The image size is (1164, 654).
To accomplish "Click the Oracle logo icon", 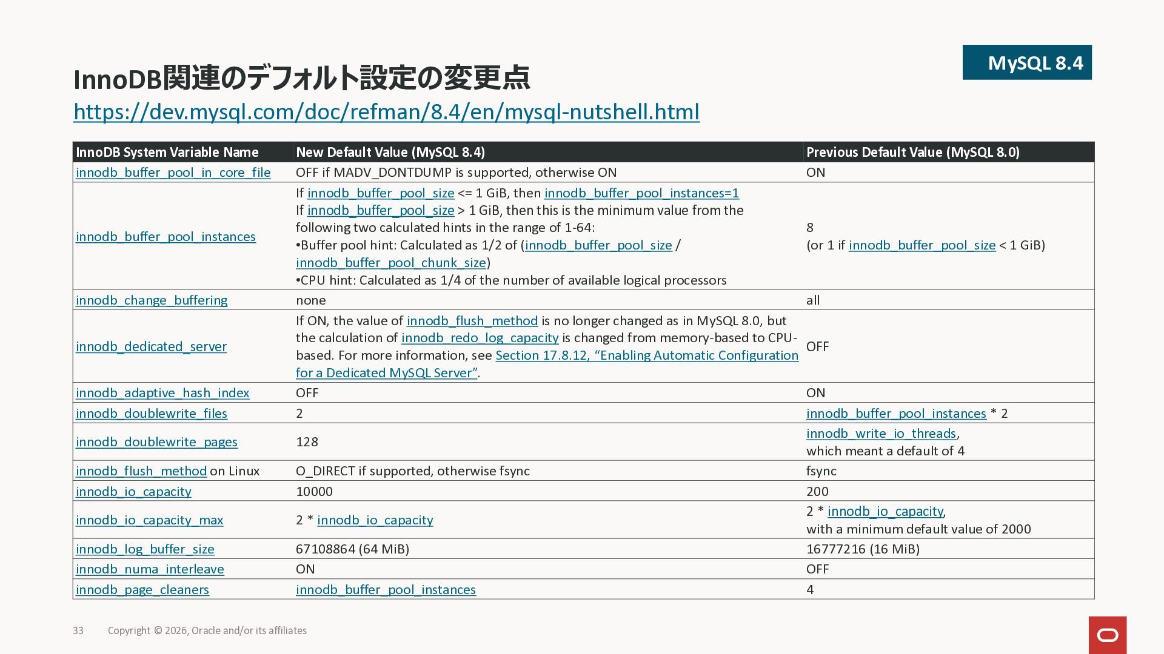I will (x=1107, y=635).
